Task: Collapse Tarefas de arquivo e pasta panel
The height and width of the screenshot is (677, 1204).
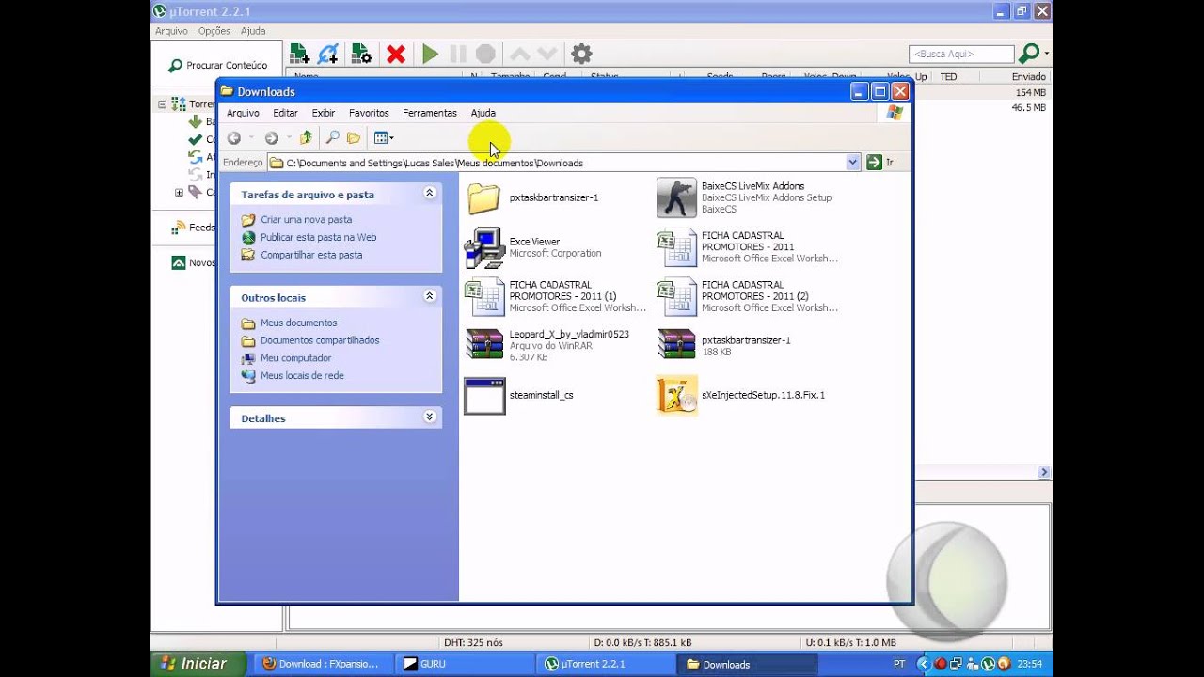Action: (x=429, y=194)
